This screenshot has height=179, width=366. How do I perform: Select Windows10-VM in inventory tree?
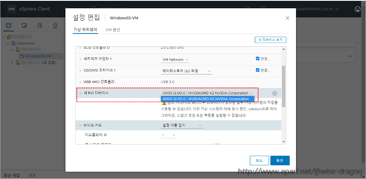click(38, 56)
